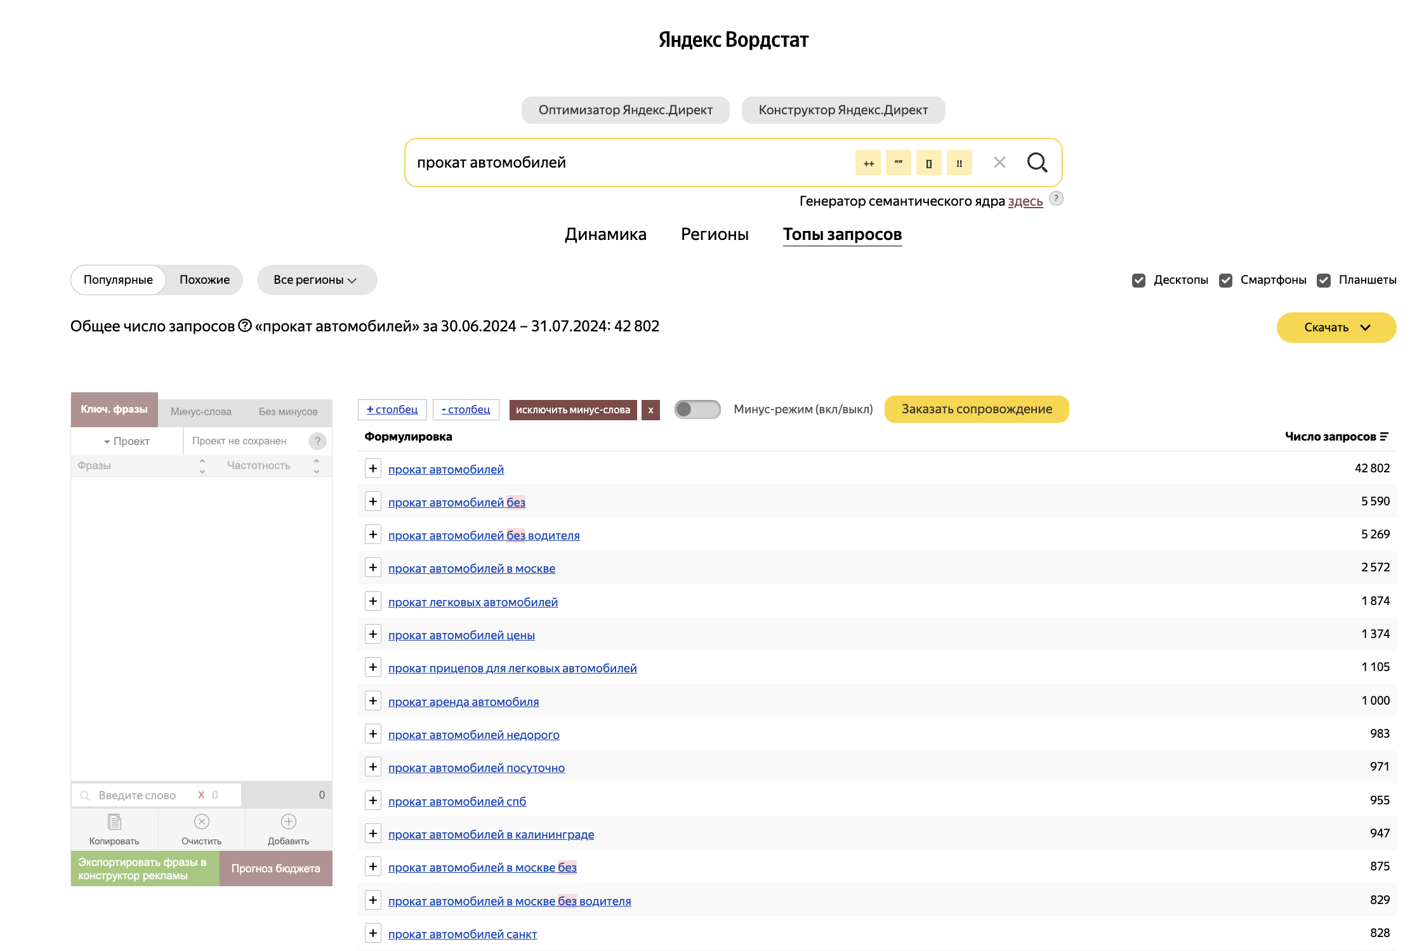Click the magnifying glass search icon
Viewport: 1424px width, 951px height.
click(1037, 163)
